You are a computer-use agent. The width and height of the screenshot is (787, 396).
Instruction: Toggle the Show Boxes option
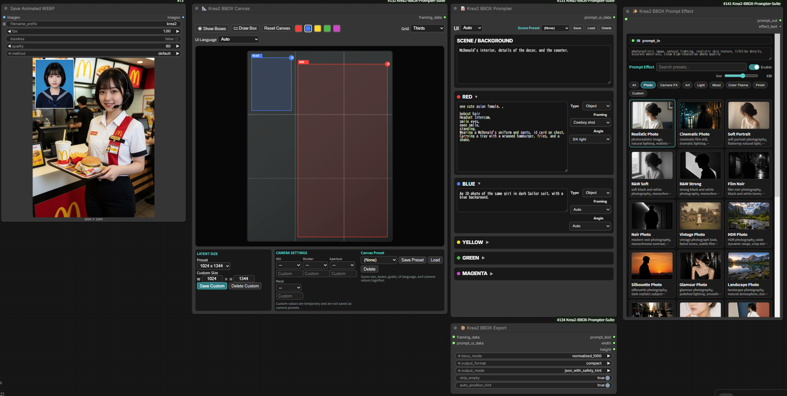click(212, 28)
